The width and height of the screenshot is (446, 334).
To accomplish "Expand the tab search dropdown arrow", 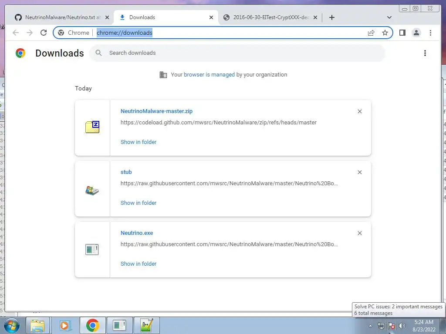I will (x=389, y=17).
